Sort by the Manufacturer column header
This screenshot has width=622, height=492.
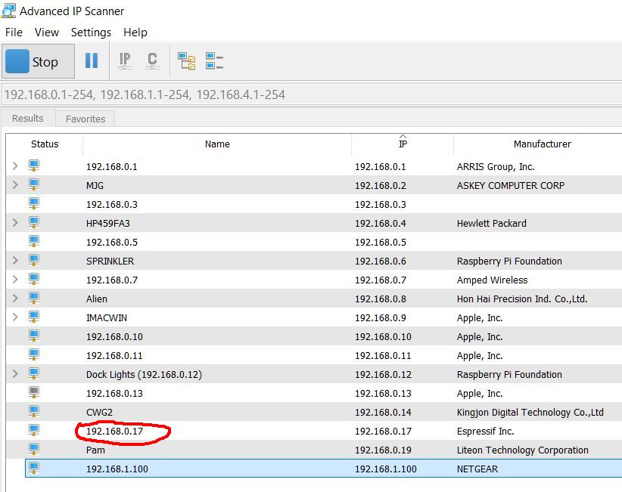pos(542,144)
